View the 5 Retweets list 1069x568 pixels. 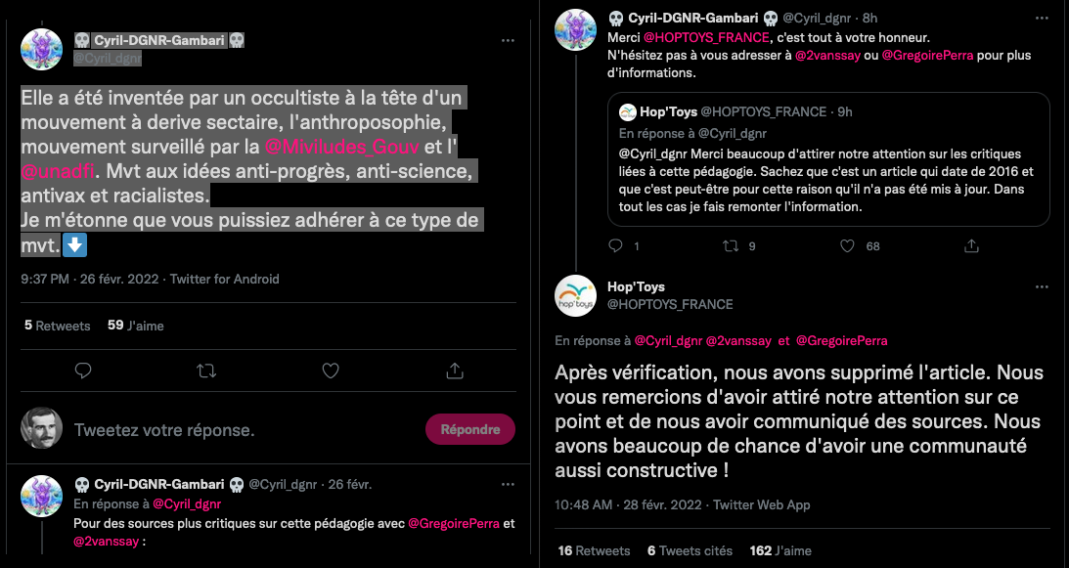[x=58, y=326]
